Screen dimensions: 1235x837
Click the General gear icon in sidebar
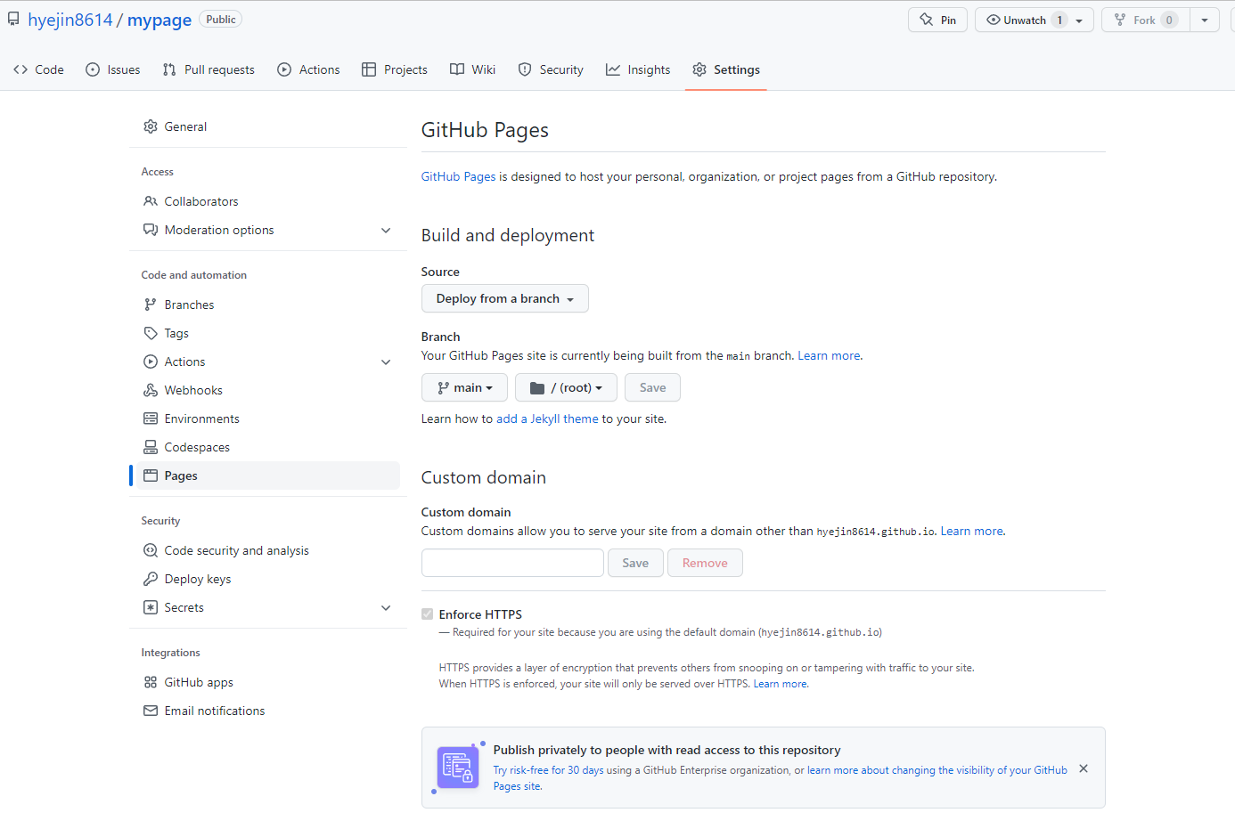[151, 126]
